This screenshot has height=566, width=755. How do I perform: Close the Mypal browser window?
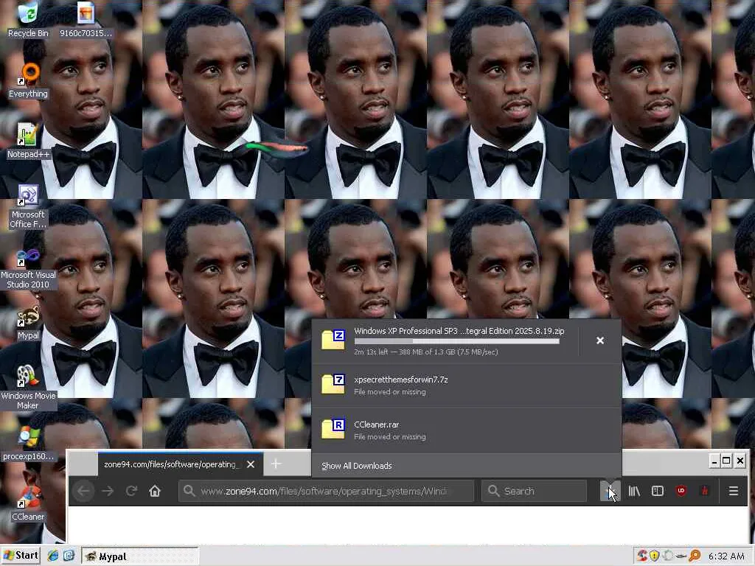(740, 461)
